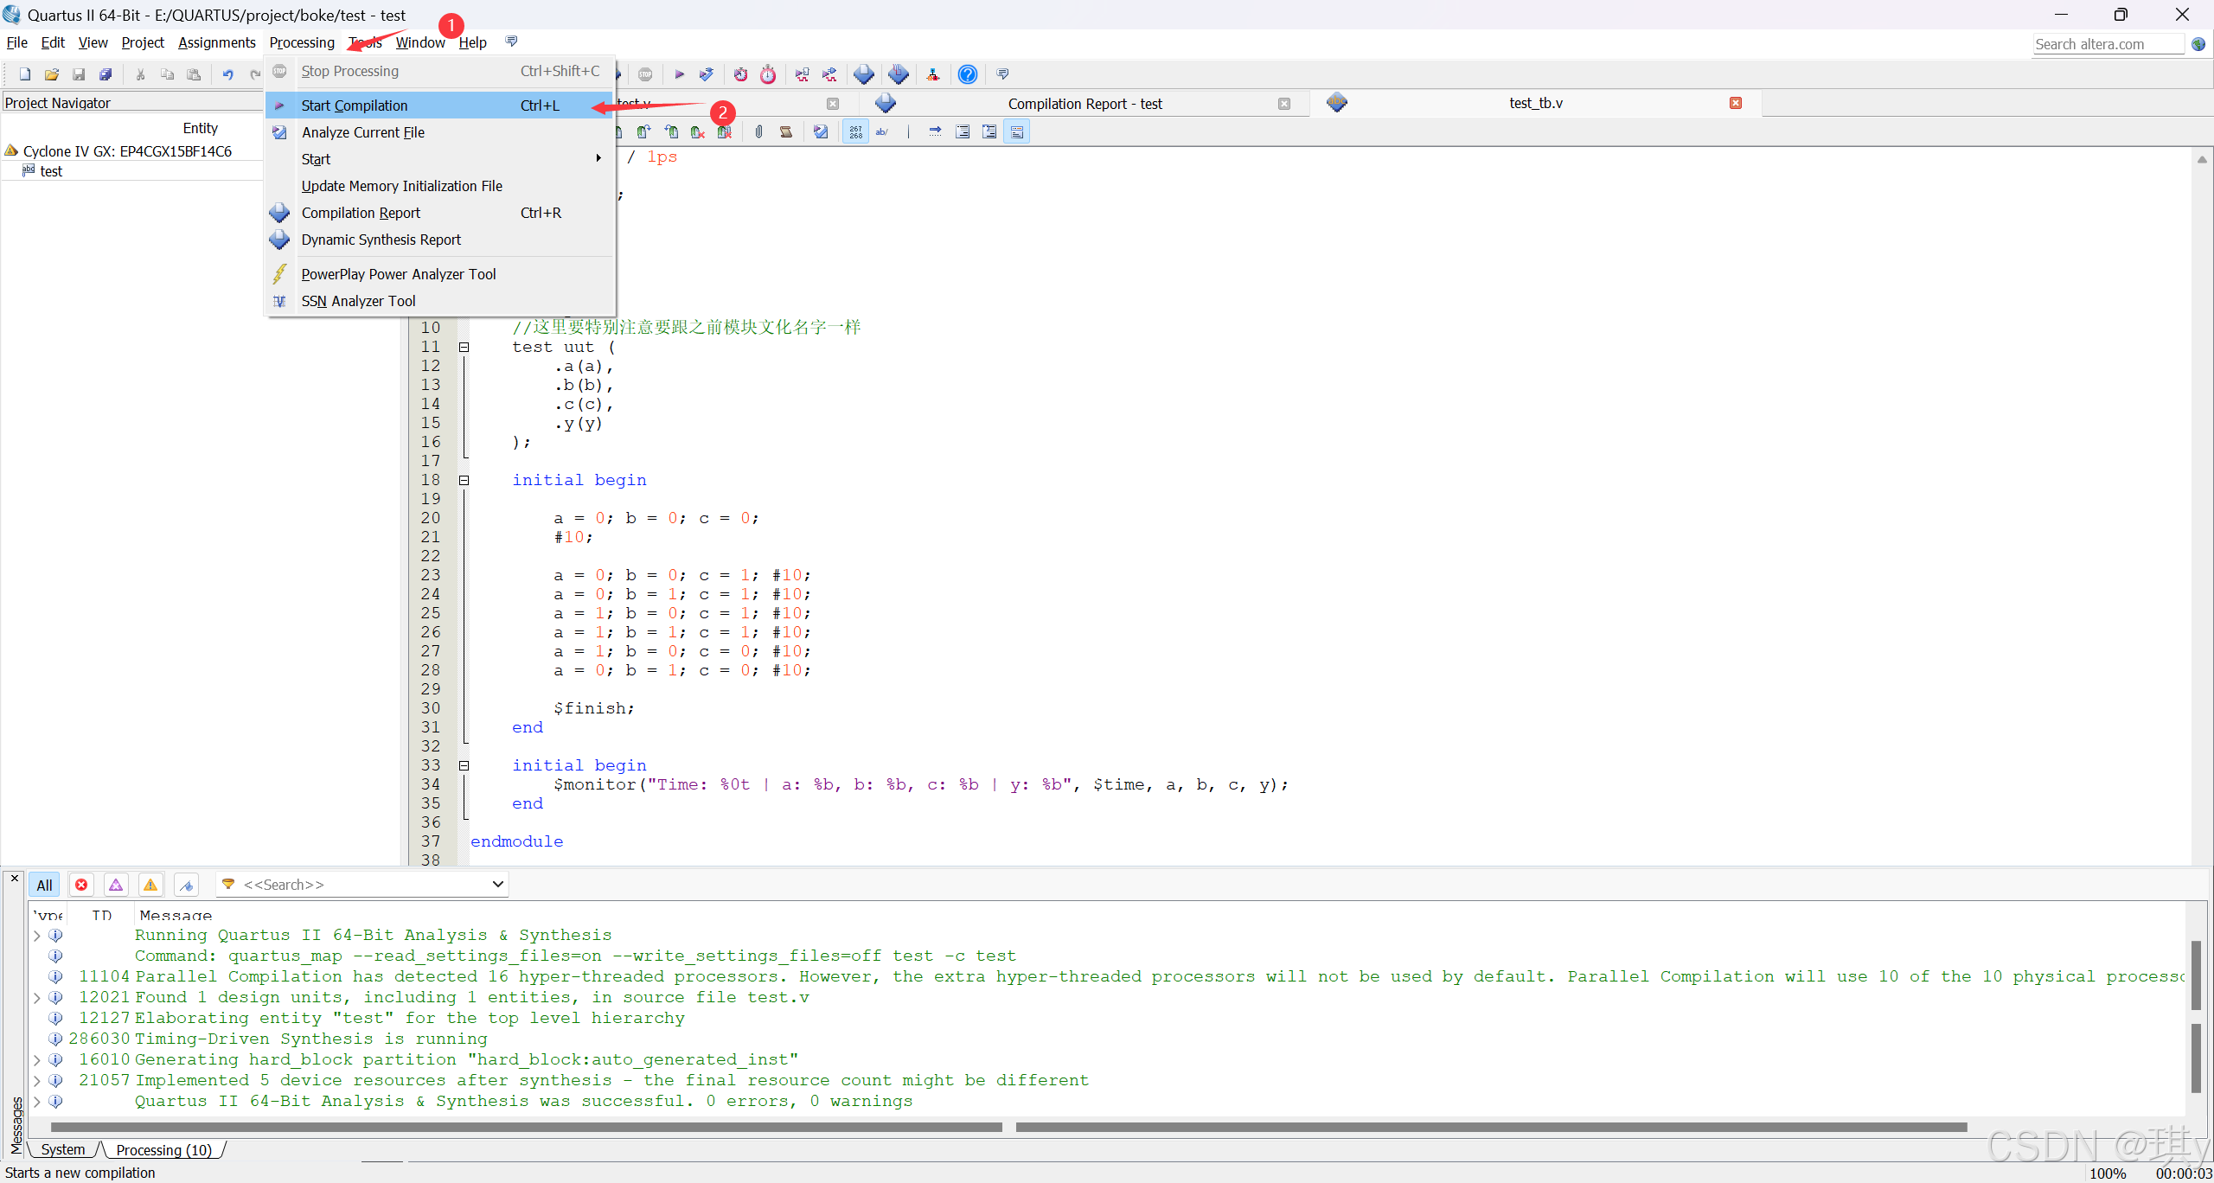Screen dimensions: 2214x1183
Task: Open the System messages tab
Action: coord(63,1149)
